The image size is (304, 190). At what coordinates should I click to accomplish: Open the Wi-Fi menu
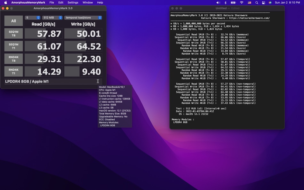[242, 3]
